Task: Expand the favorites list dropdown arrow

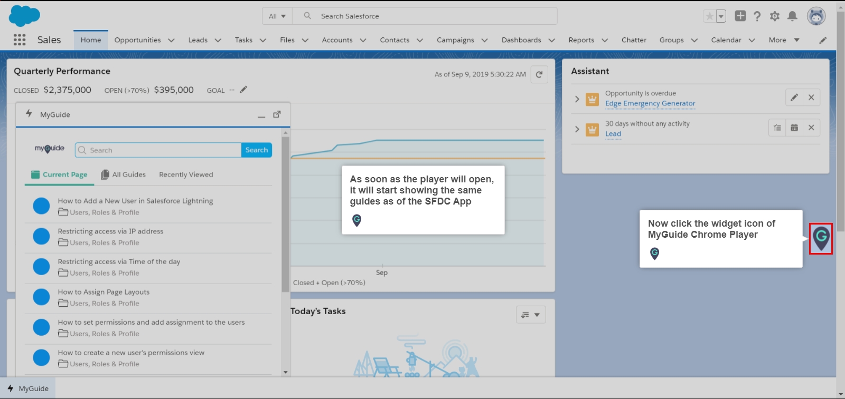Action: tap(721, 16)
